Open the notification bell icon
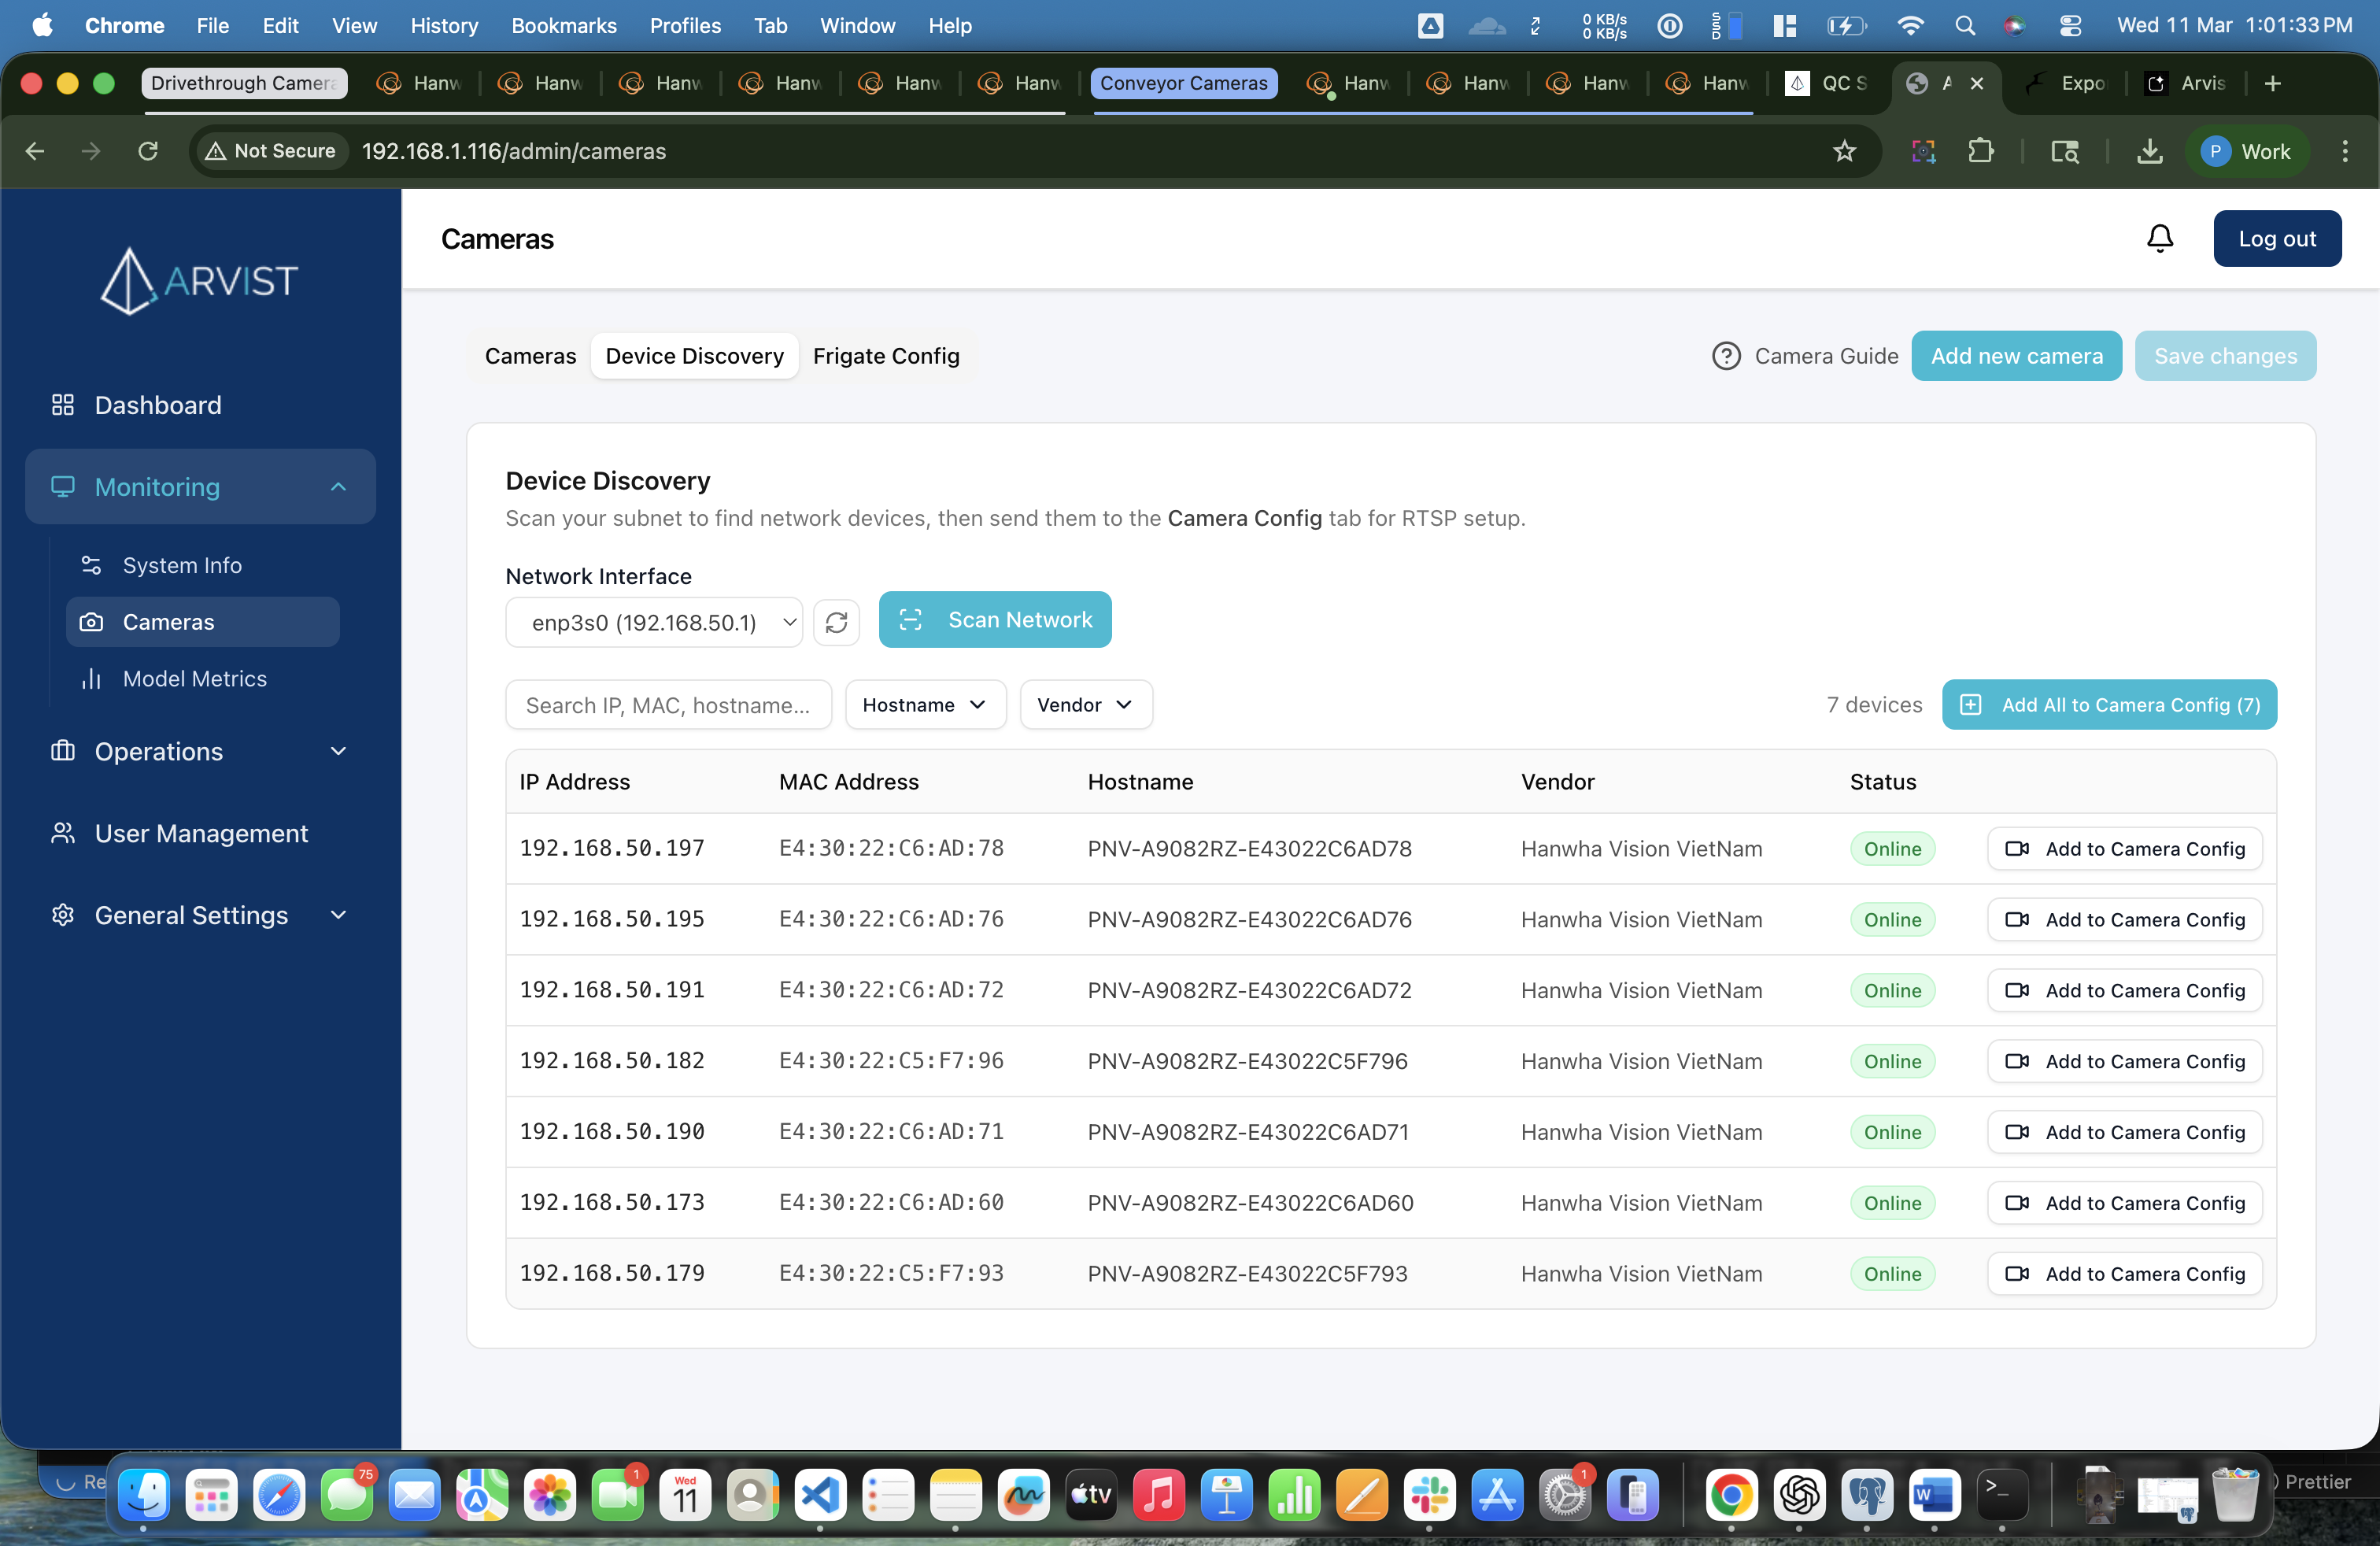This screenshot has width=2380, height=1546. click(2159, 238)
